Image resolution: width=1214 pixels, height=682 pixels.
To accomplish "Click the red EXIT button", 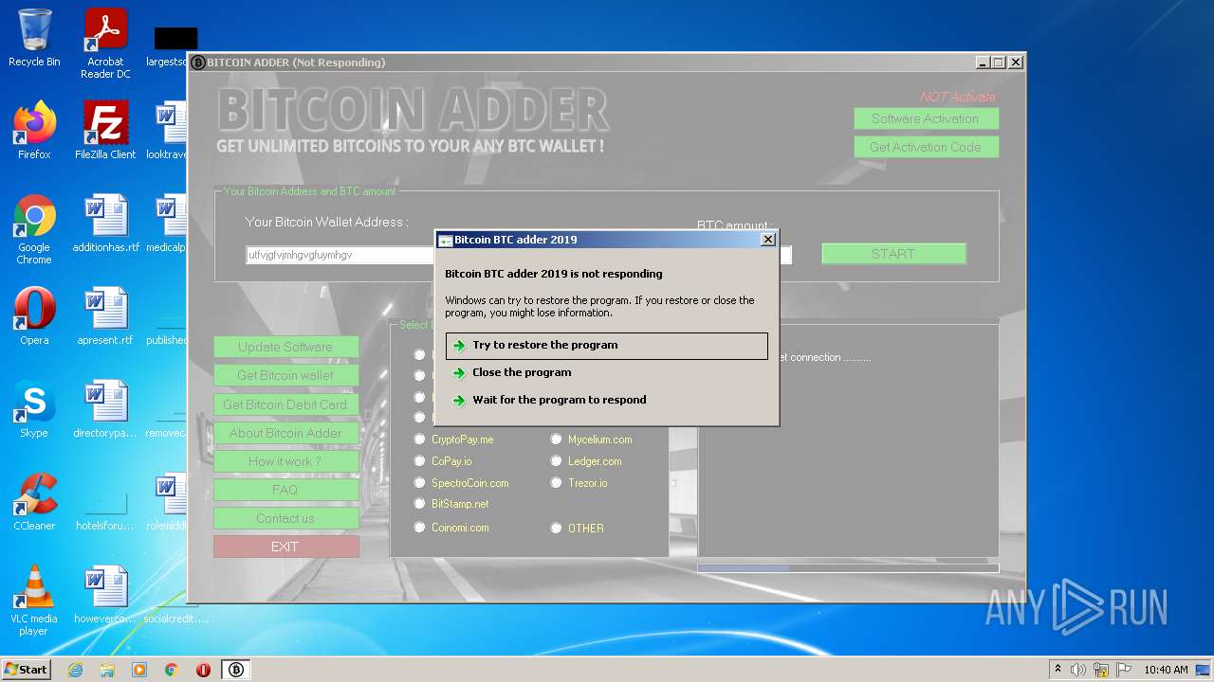I will 285,547.
